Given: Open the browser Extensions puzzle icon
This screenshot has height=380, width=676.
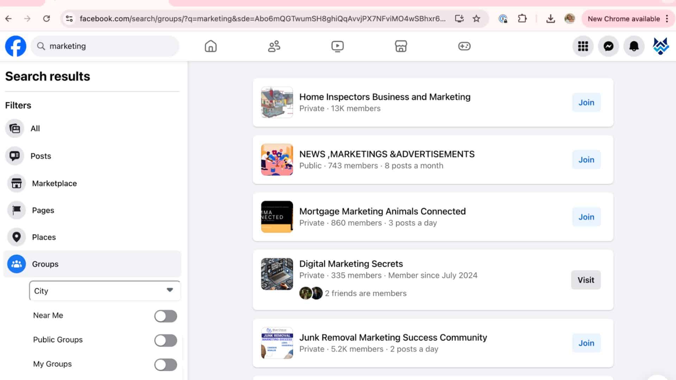Looking at the screenshot, I should coord(522,19).
